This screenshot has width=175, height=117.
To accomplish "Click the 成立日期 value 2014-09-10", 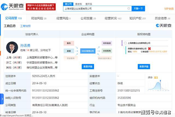I will point(39,83).
